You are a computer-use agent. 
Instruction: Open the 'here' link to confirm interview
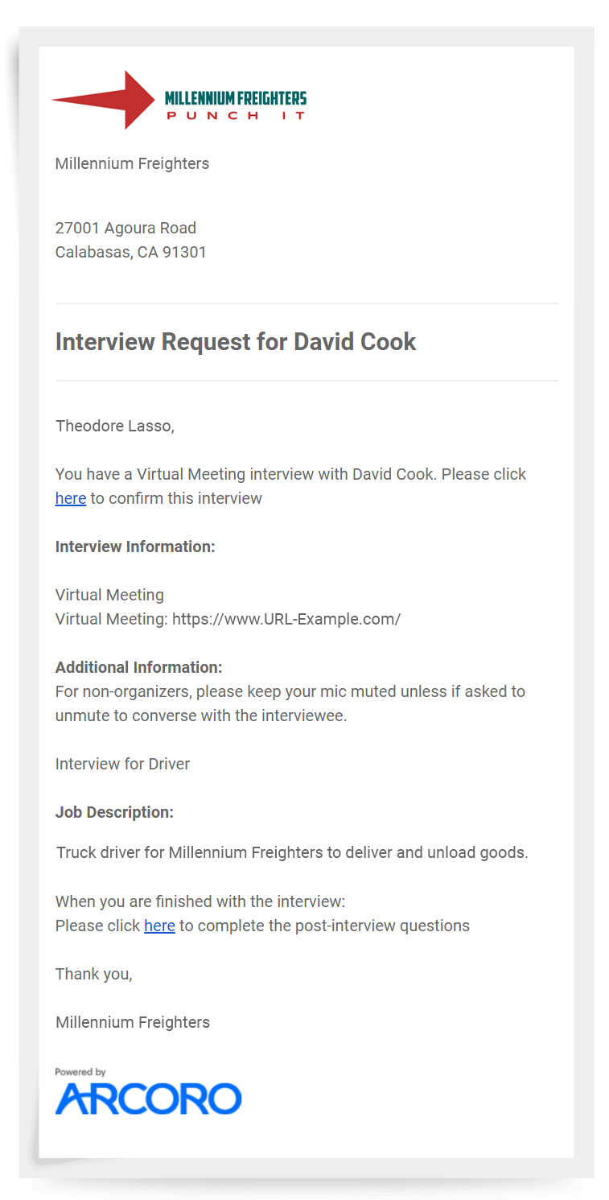point(71,498)
